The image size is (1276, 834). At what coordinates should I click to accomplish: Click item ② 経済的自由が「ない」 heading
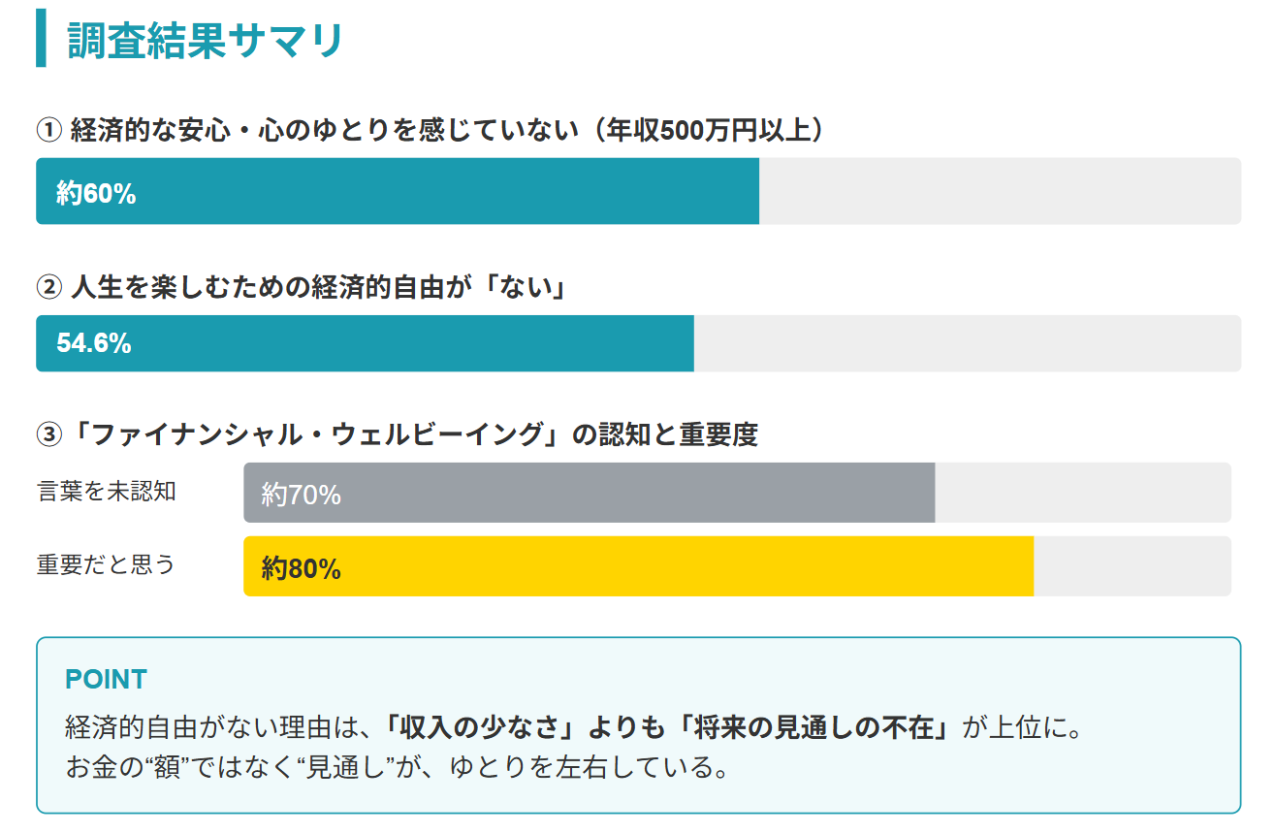click(x=301, y=287)
